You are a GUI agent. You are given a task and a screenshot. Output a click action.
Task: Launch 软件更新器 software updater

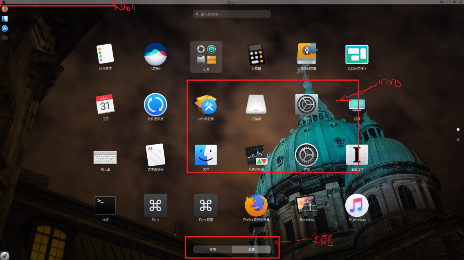155,104
